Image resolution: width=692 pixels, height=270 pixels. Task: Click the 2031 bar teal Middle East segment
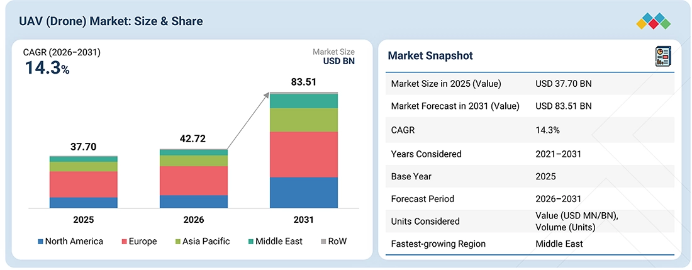coord(304,101)
